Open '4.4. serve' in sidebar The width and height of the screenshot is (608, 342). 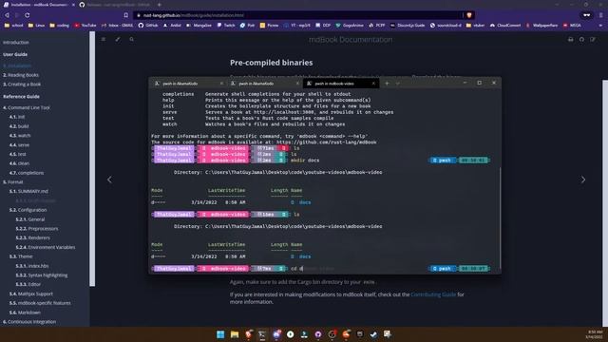[x=19, y=144]
